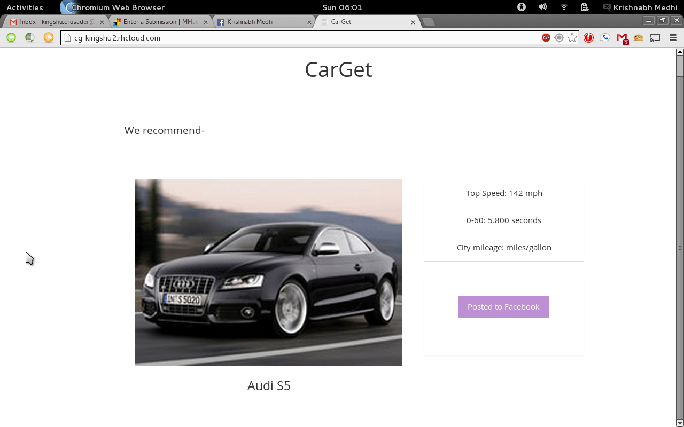Click the CarGet page heading

tap(338, 69)
